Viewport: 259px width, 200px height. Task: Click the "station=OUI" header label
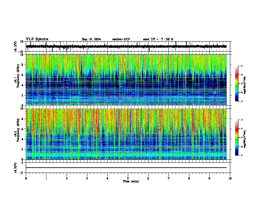121,39
